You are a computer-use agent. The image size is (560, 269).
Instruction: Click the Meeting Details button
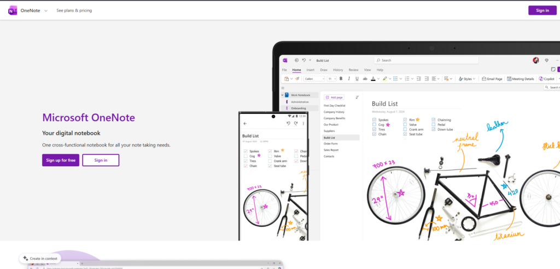(x=521, y=79)
